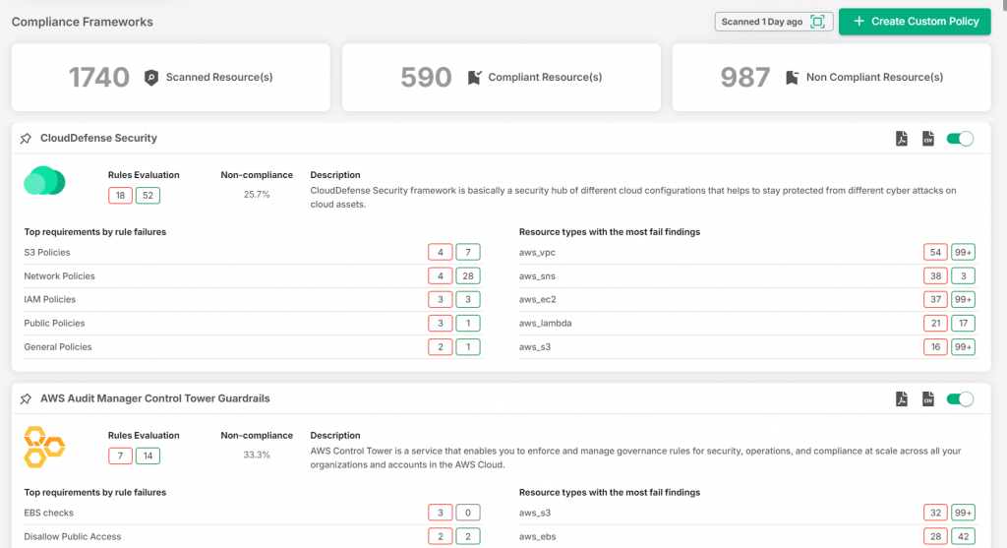Pin the CloudDefense Security framework
1007x548 pixels.
point(26,139)
